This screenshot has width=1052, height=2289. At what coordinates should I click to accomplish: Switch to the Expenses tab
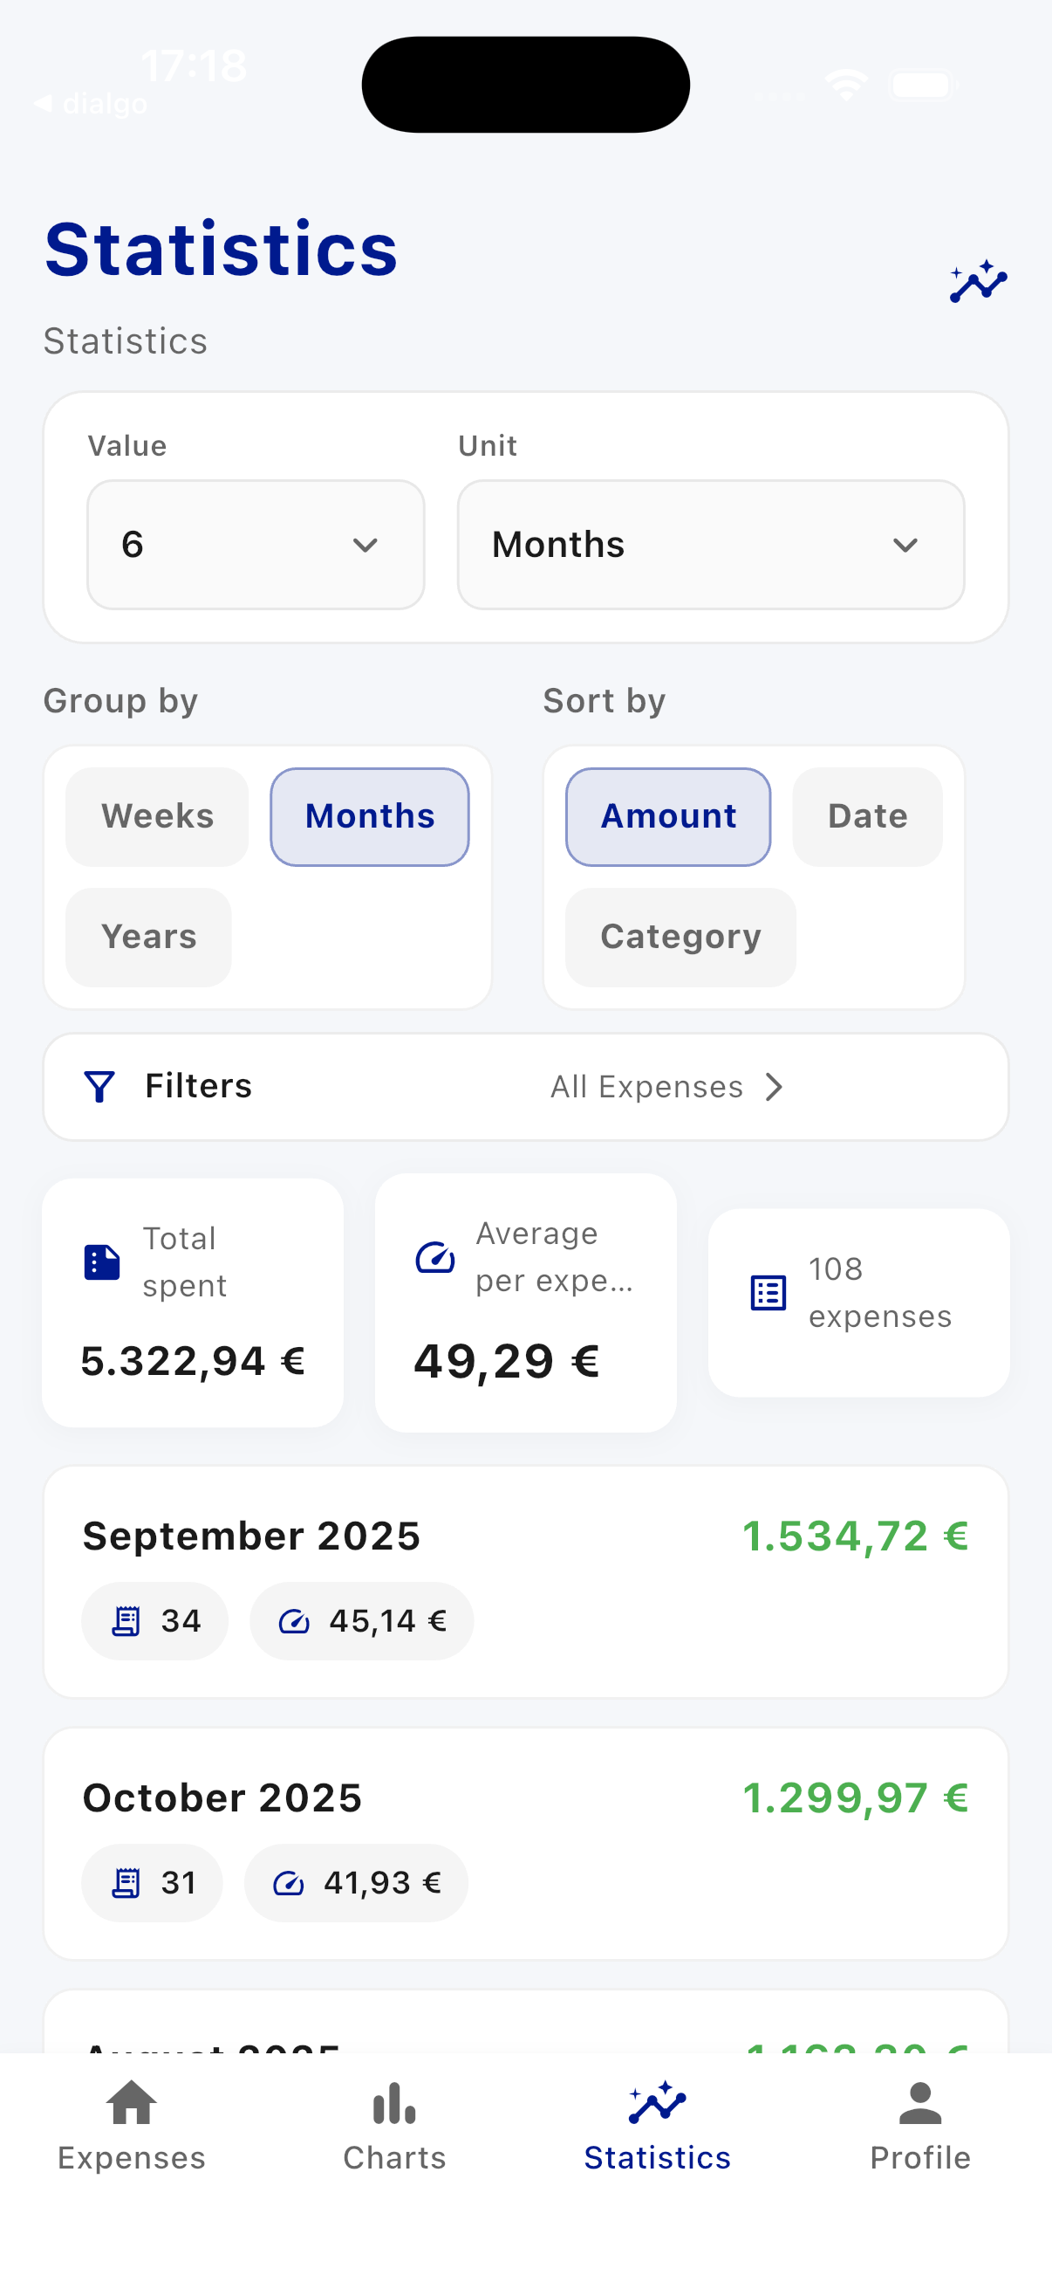[132, 2126]
